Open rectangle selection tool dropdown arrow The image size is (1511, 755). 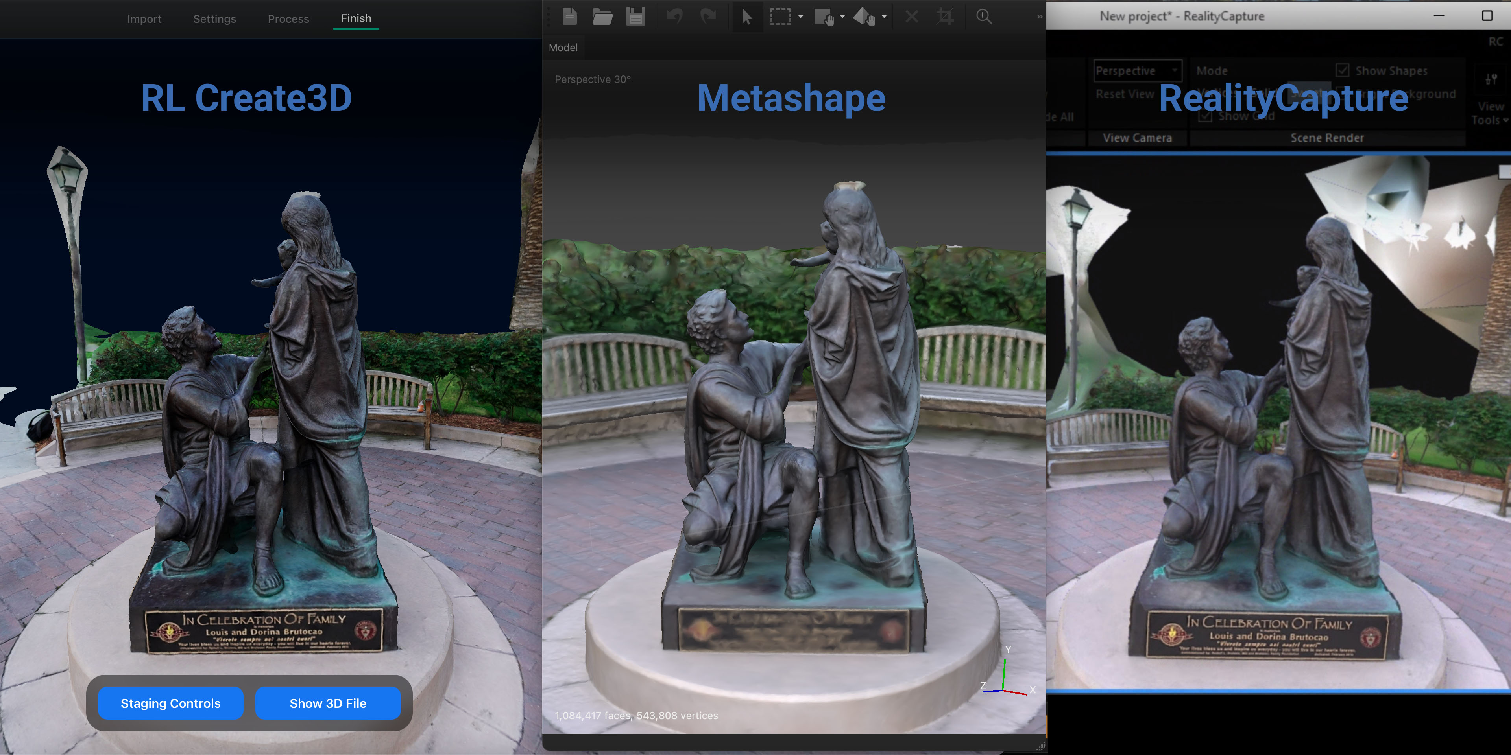coord(801,17)
